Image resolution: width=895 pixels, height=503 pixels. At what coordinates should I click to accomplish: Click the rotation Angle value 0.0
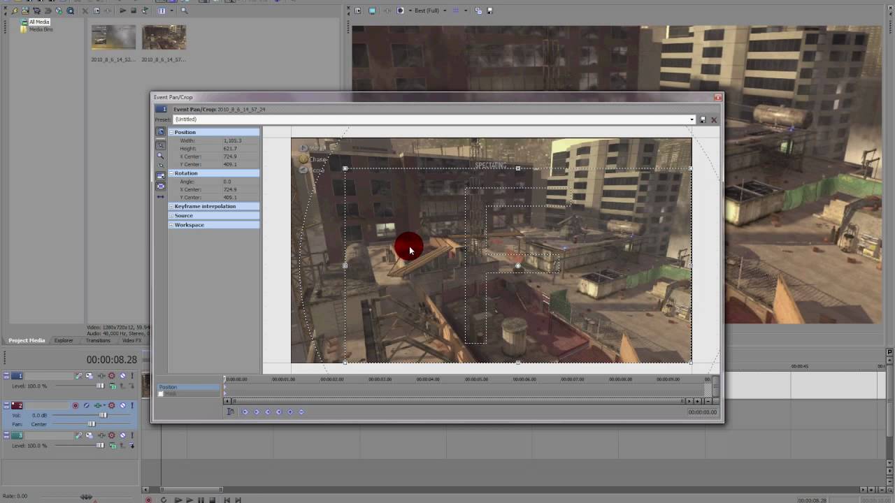coord(227,182)
